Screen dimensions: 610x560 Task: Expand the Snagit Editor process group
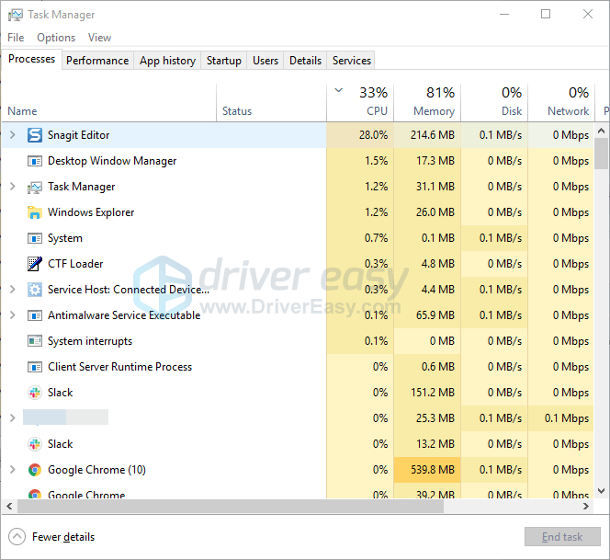12,135
